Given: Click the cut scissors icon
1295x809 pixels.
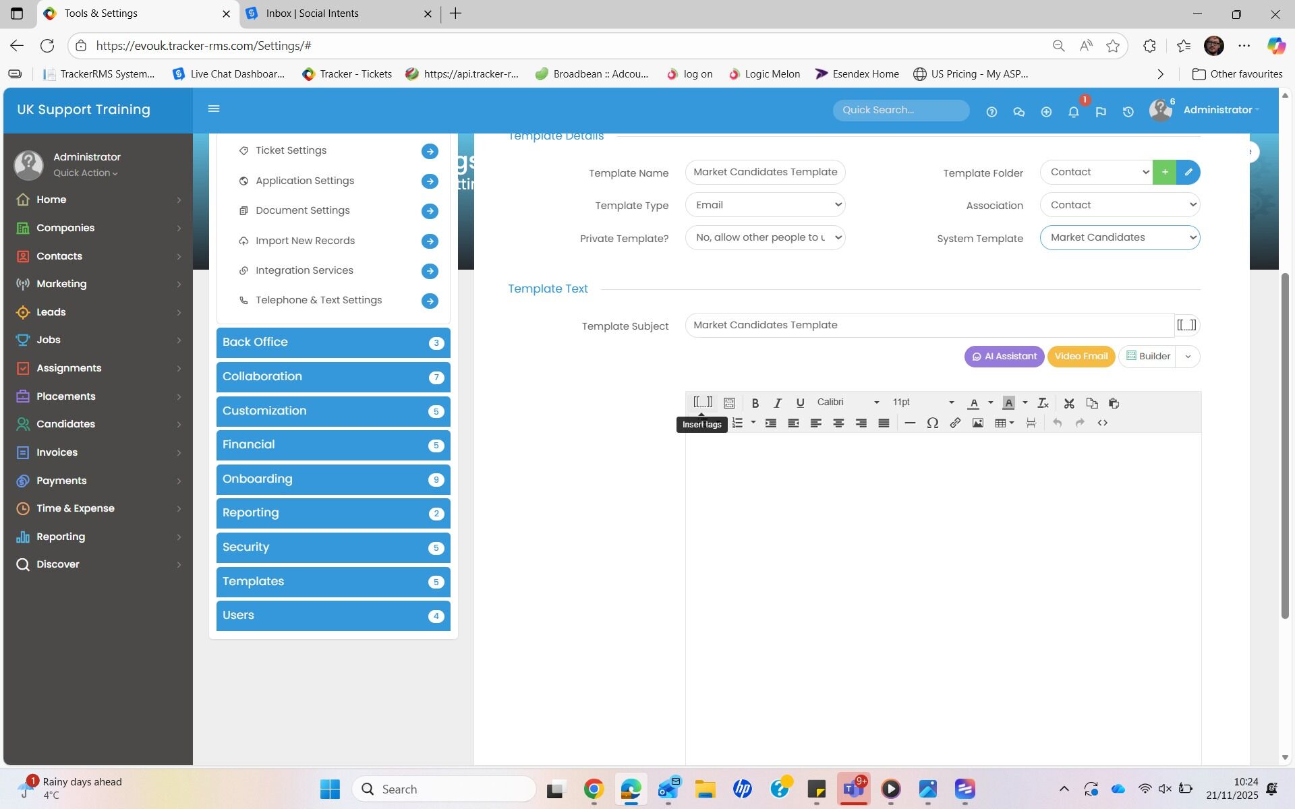Looking at the screenshot, I should pyautogui.click(x=1069, y=403).
